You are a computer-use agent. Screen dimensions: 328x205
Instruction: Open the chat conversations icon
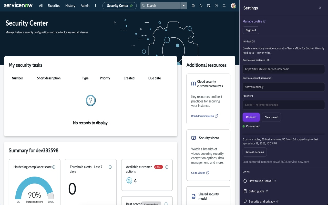[x=201, y=6]
